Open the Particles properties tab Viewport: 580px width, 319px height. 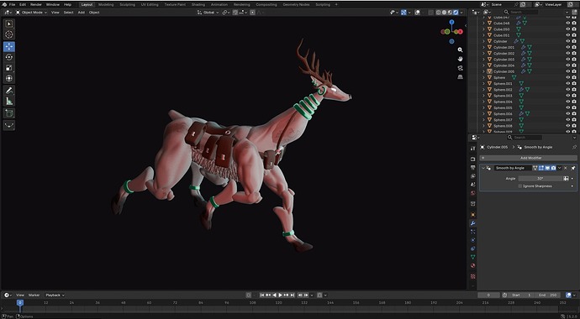tap(472, 232)
